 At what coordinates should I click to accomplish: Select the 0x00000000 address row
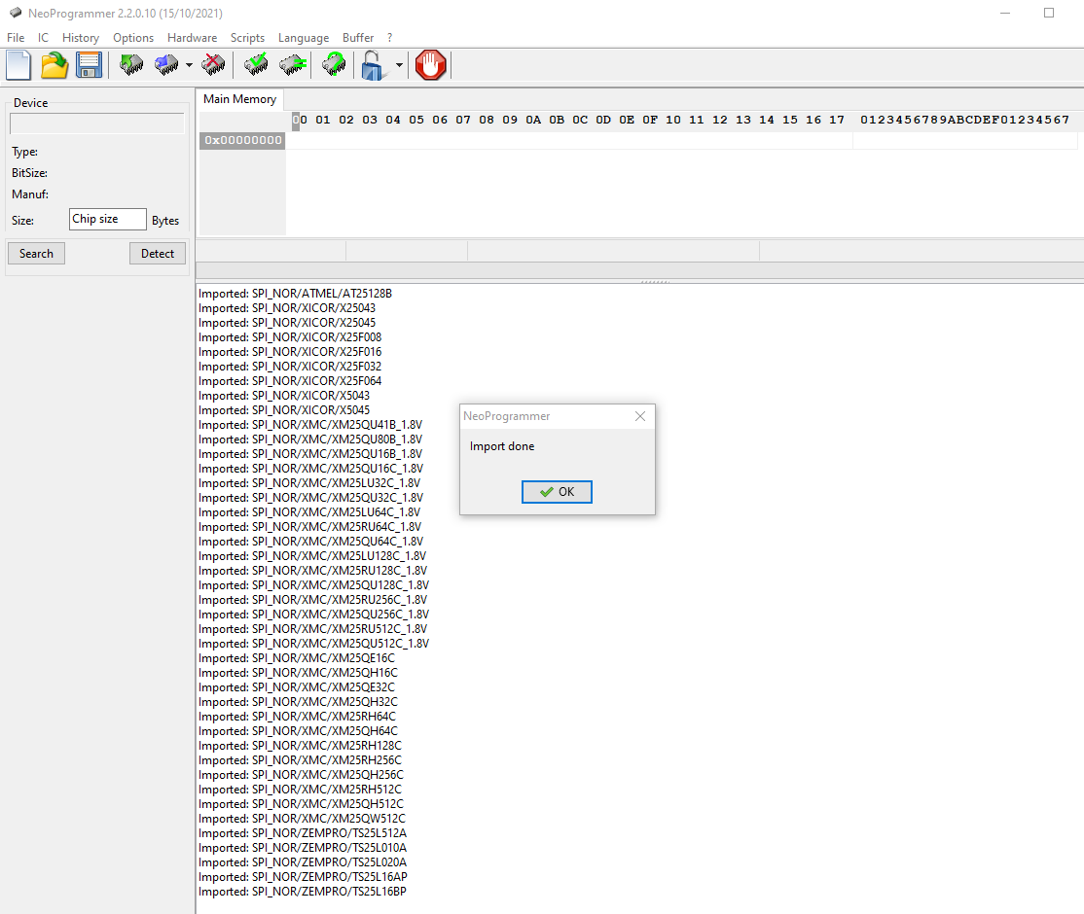(x=242, y=140)
